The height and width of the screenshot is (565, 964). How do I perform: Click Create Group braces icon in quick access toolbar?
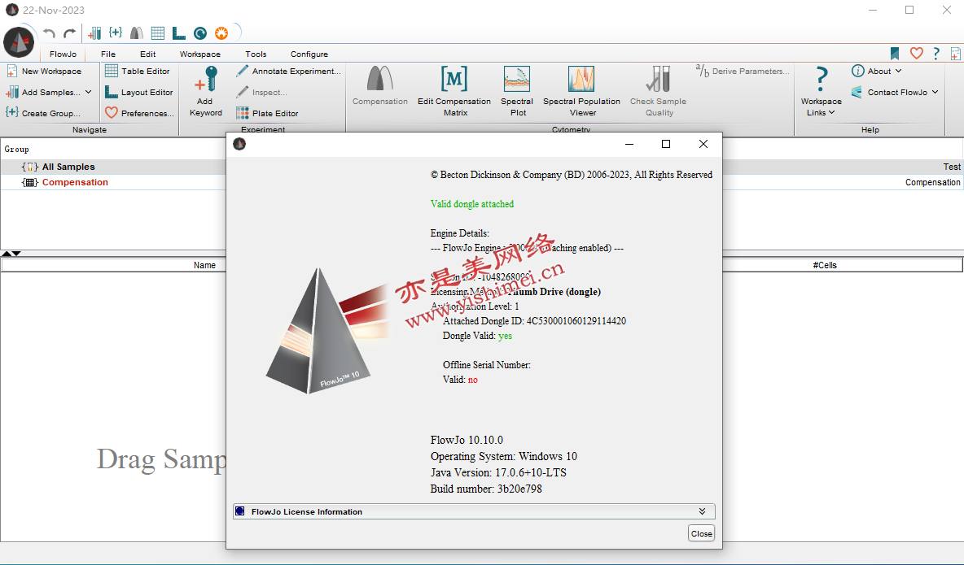pos(116,33)
